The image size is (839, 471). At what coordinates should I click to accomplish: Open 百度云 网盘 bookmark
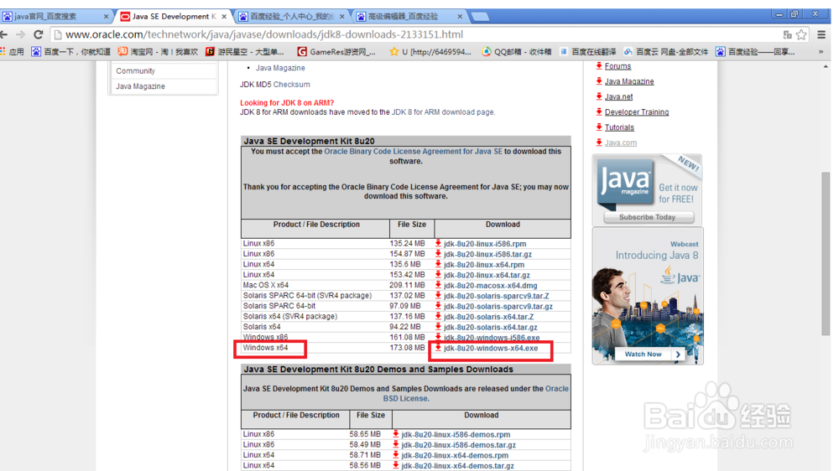666,52
